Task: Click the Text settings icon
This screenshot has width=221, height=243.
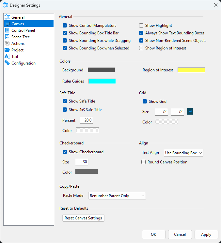Action: pos(7,57)
